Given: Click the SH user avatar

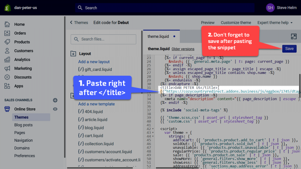Looking at the screenshot, I should pyautogui.click(x=270, y=8).
